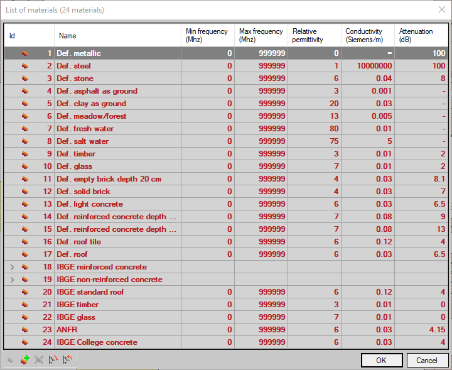The height and width of the screenshot is (370, 452).
Task: Click material icon beside Def. solid brick
Action: (x=25, y=192)
